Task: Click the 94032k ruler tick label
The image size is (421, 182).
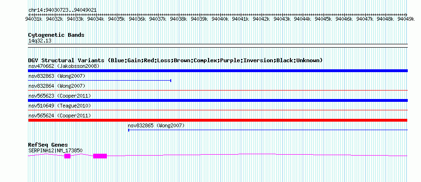Action: coord(54,19)
